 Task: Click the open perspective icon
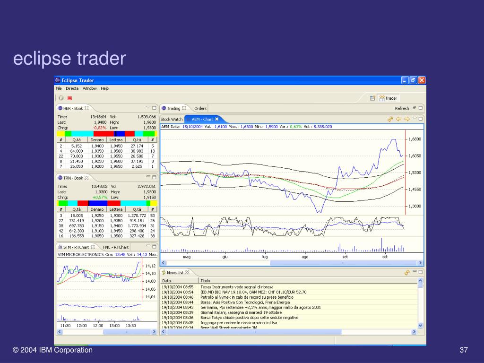372,98
